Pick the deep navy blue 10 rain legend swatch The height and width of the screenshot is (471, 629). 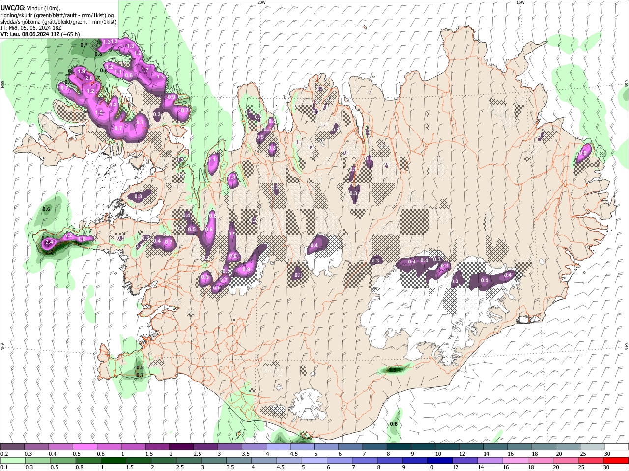pos(439,461)
